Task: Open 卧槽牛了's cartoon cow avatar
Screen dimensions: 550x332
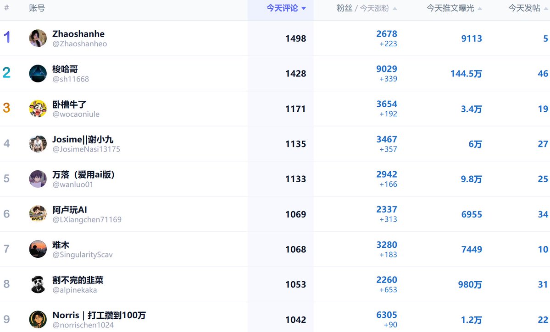Action: 38,109
